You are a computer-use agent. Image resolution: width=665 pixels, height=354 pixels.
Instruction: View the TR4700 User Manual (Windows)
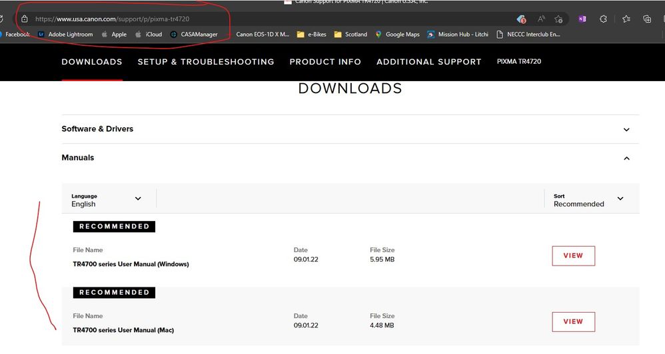(574, 256)
